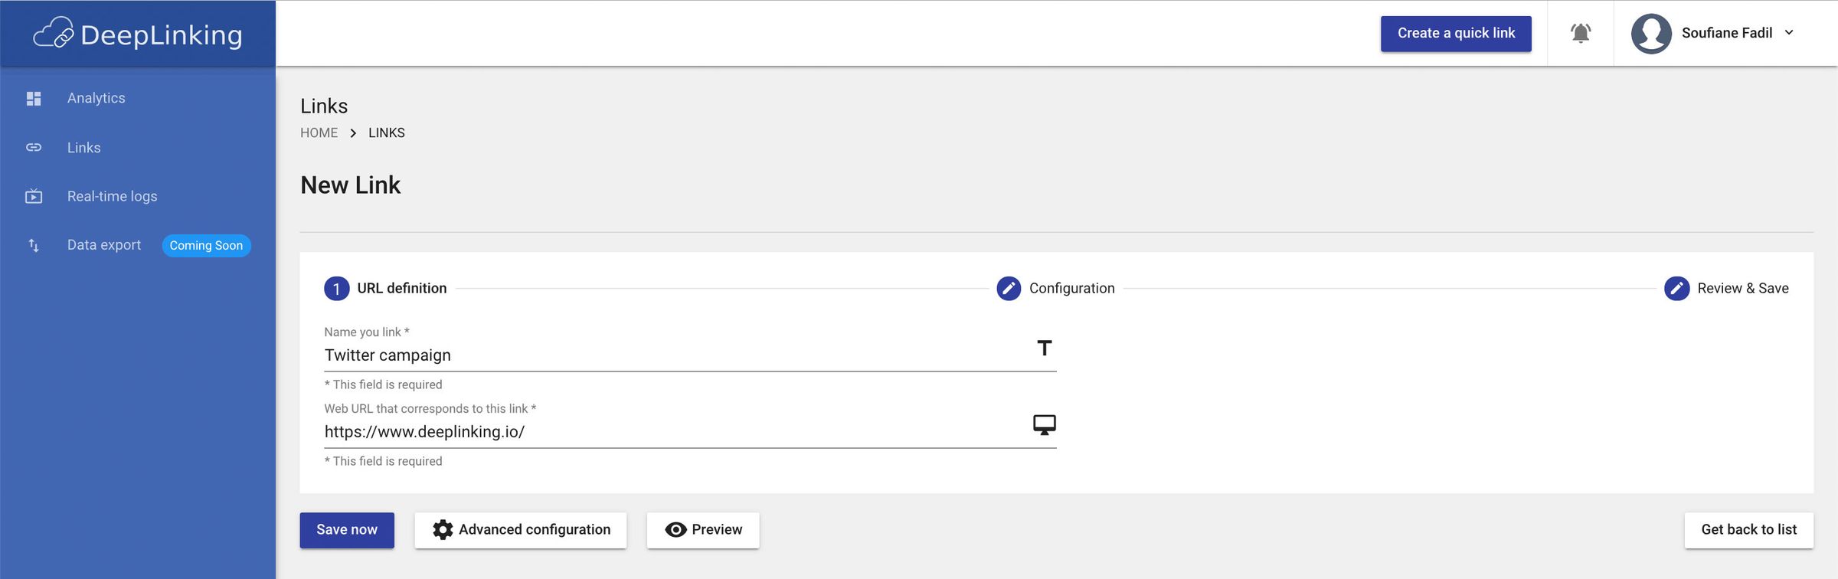This screenshot has width=1838, height=579.
Task: Open Real-time logs via its sidebar icon
Action: pos(34,196)
